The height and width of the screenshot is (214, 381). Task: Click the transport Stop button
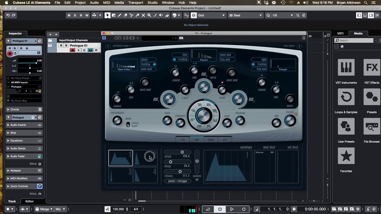(x=220, y=209)
